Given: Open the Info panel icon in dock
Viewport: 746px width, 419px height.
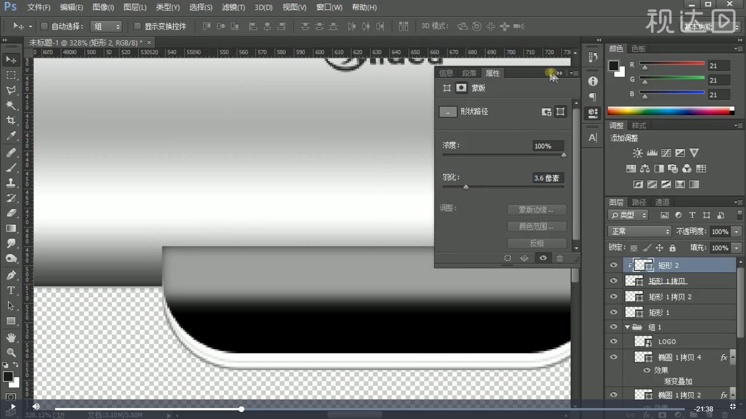Looking at the screenshot, I should 593,81.
